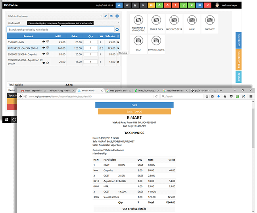Open comment icon on Milk row
This screenshot has width=257, height=213.
pos(44,42)
